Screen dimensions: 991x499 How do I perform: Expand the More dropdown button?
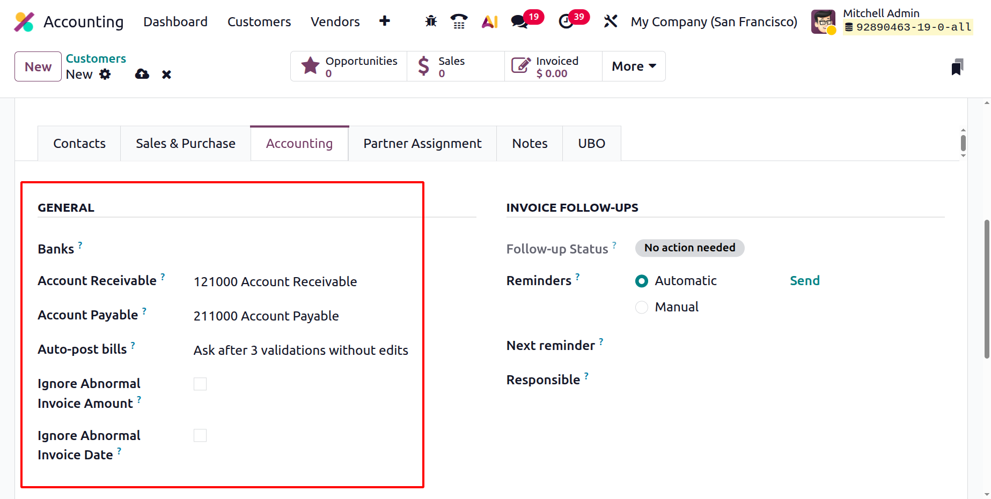point(634,66)
